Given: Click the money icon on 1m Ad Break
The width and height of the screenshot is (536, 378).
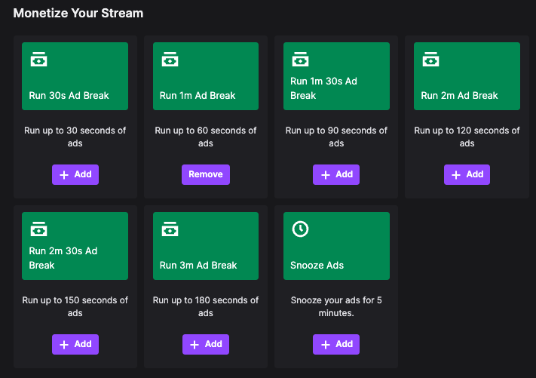Looking at the screenshot, I should (170, 60).
